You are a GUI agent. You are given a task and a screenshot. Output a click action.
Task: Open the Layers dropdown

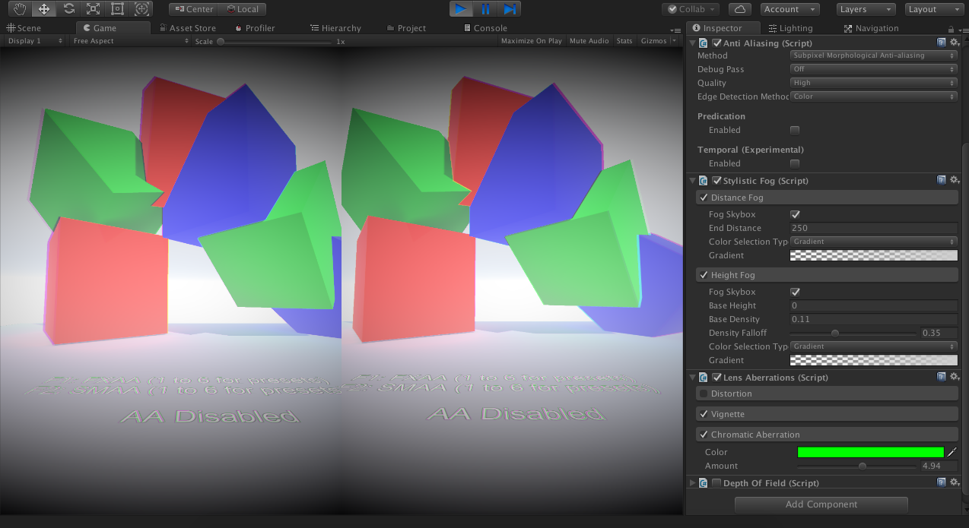[866, 9]
